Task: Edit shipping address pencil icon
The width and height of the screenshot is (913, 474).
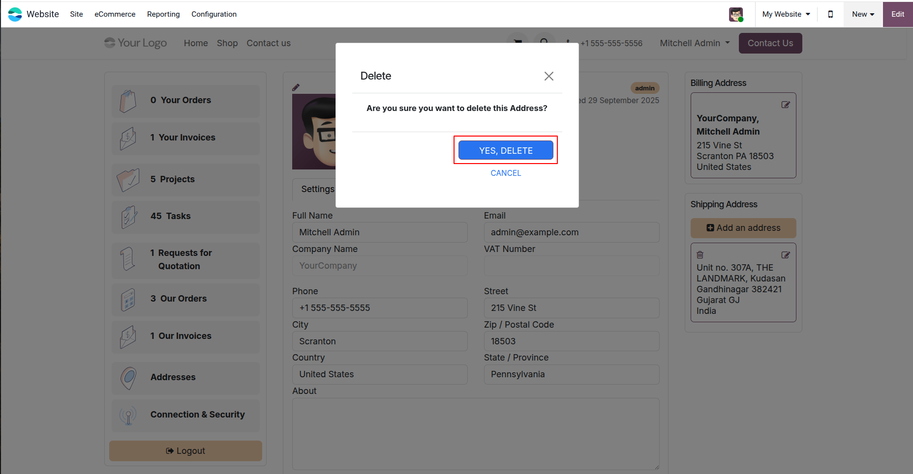Action: pyautogui.click(x=786, y=255)
